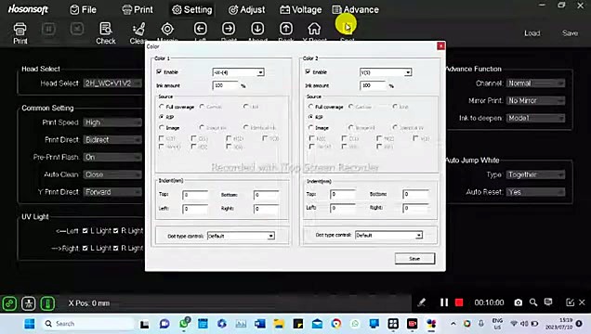Open the Color 1 channel dropdown
591x334 pixels.
[x=238, y=72]
